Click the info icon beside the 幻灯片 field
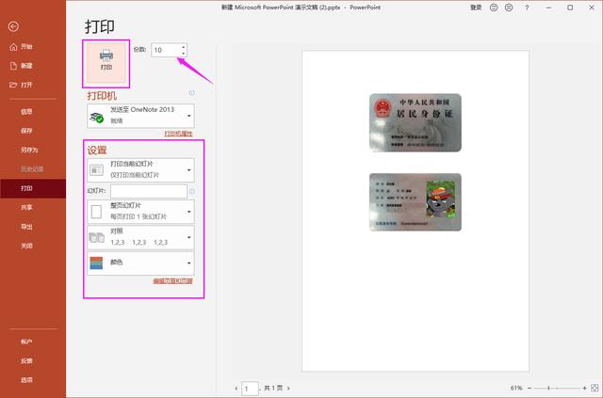The height and width of the screenshot is (398, 603). (x=191, y=192)
